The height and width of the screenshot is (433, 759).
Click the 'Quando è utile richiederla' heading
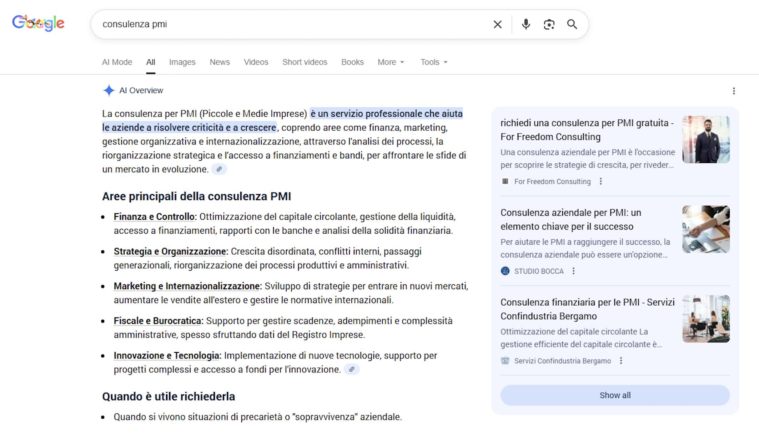click(x=169, y=396)
